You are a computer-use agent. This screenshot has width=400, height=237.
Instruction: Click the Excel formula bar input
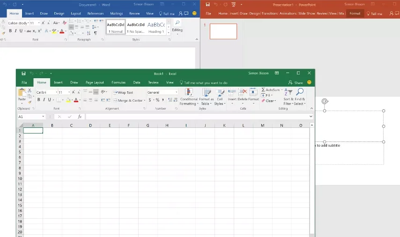tap(197, 117)
